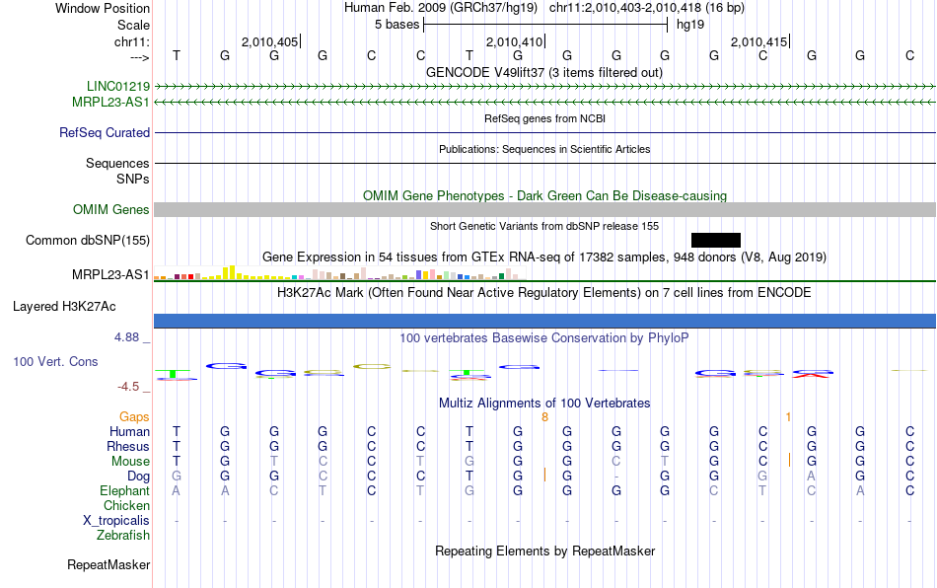Click the MRPL23-AS1 left-pointing arrow gene line
Image resolution: width=937 pixels, height=588 pixels.
(544, 103)
